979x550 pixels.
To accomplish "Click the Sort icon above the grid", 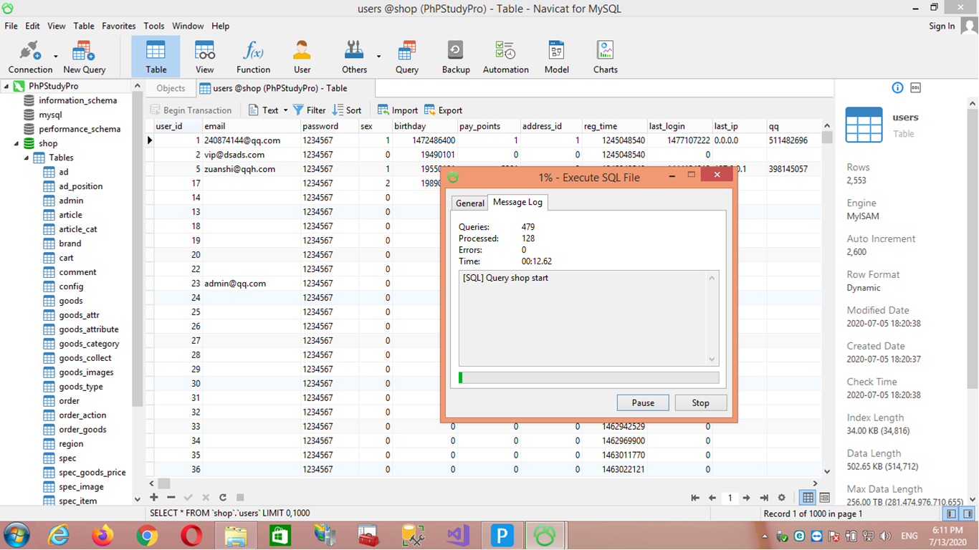I will 347,110.
